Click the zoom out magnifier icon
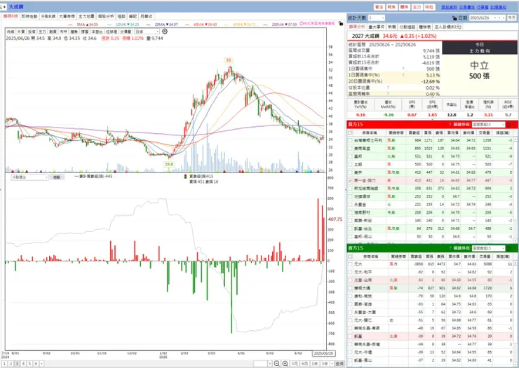 (277, 363)
